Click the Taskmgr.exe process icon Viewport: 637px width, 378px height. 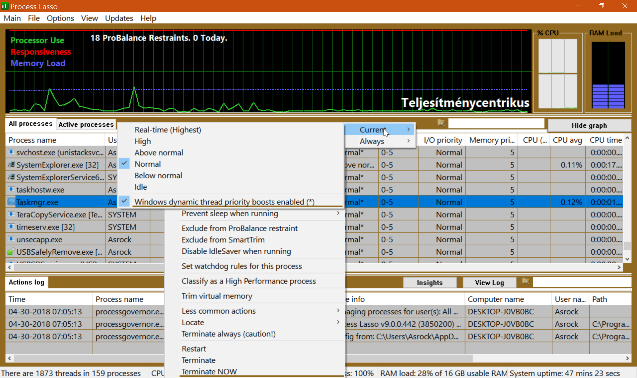[11, 202]
